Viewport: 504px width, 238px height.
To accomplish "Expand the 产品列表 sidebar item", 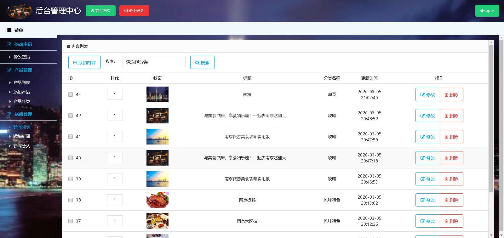I will coord(21,82).
